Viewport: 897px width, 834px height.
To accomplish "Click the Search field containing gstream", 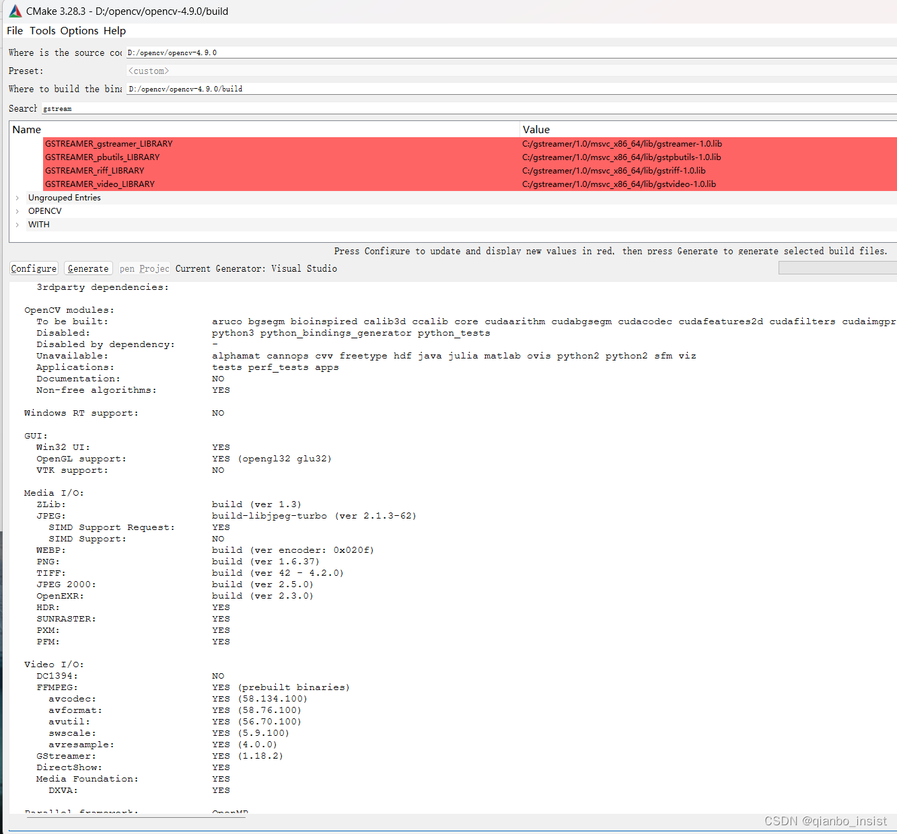I will (469, 108).
